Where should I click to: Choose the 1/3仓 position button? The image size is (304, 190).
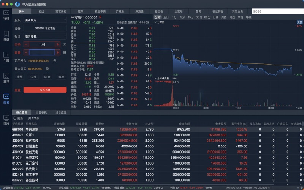pyautogui.click(x=47, y=77)
